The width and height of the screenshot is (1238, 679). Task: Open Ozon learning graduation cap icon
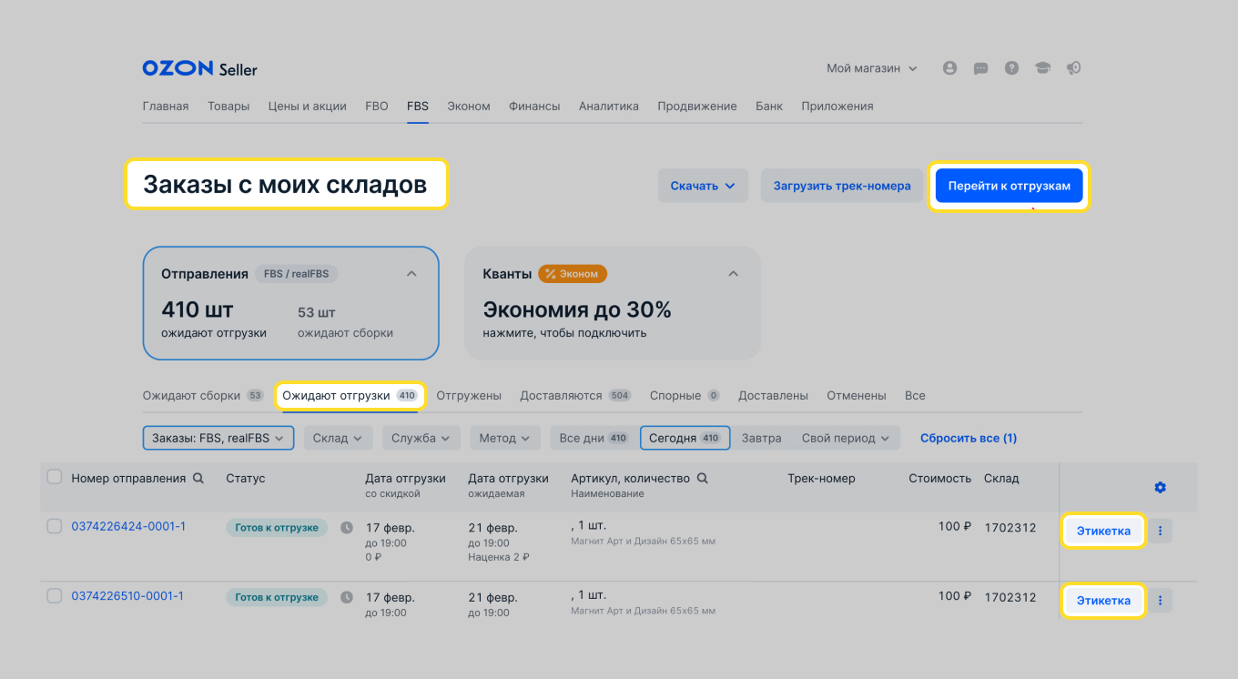(1042, 67)
